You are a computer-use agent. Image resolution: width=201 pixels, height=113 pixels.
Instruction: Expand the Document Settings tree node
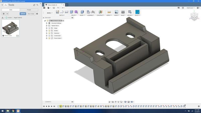coord(47,23)
